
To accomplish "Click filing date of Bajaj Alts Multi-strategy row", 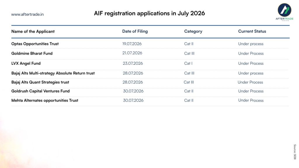I will point(133,73).
